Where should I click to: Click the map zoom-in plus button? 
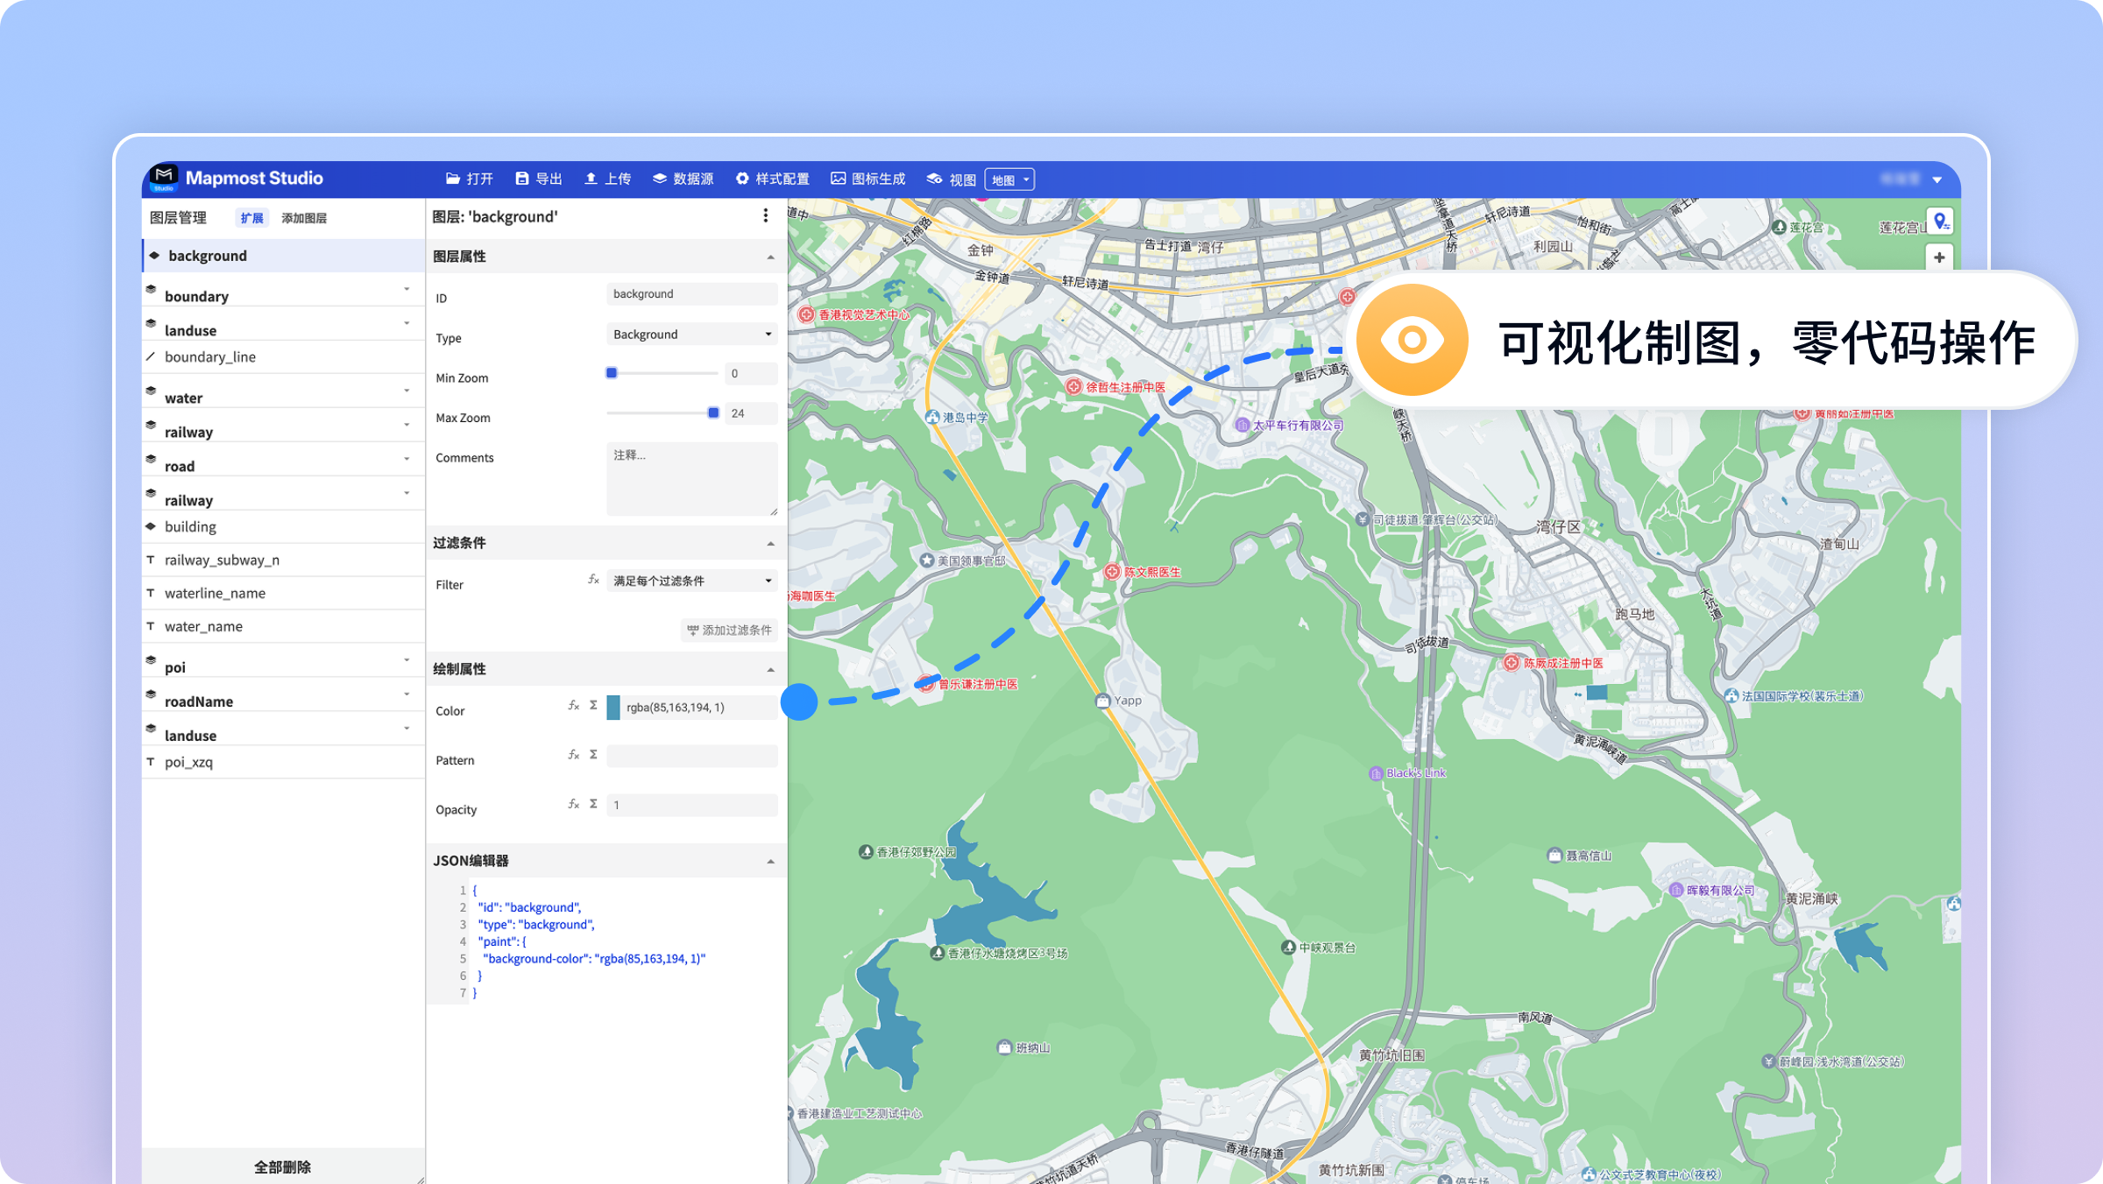[1938, 257]
